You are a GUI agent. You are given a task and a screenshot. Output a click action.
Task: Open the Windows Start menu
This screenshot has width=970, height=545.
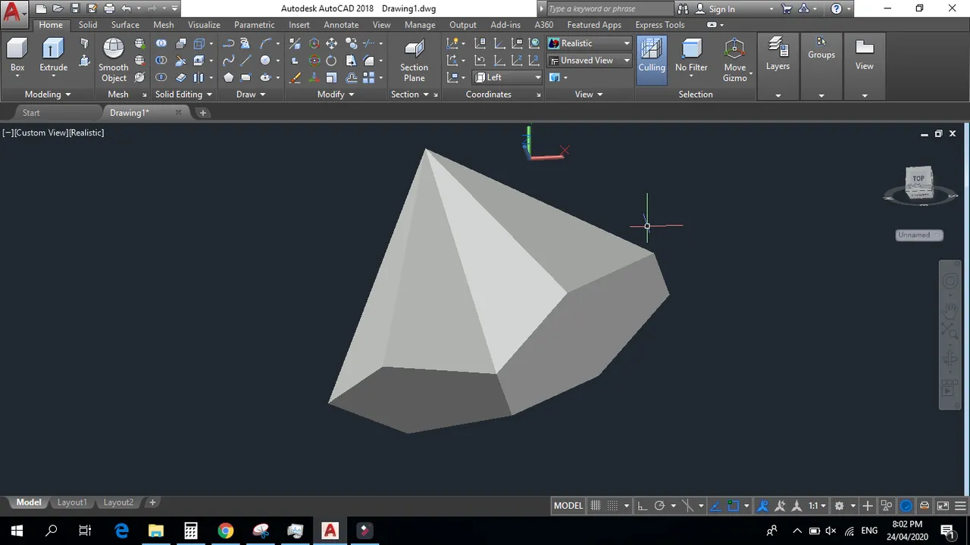click(x=17, y=530)
